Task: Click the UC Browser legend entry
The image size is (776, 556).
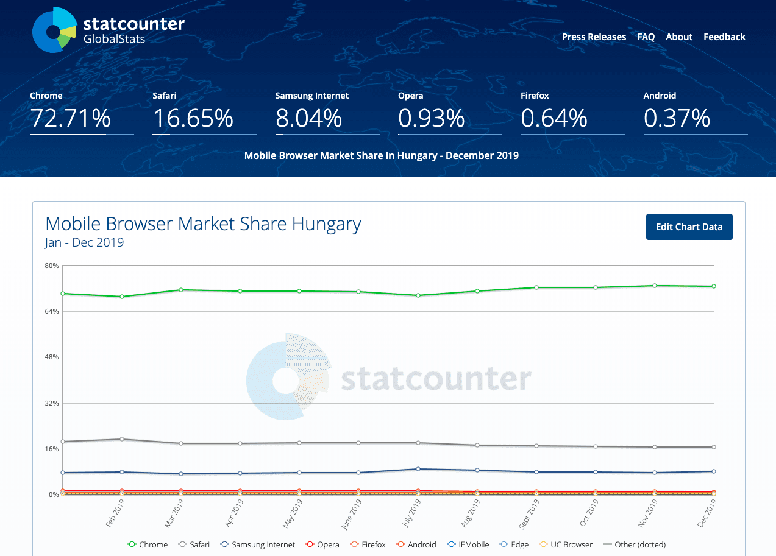Action: point(566,544)
